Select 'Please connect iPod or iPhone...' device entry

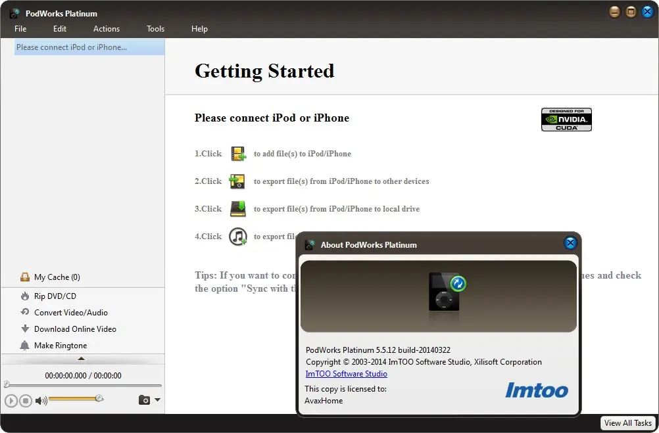point(89,47)
